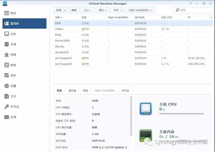Open the 设置 settings section
Image resolution: width=215 pixels, height=152 pixels.
tap(13, 86)
